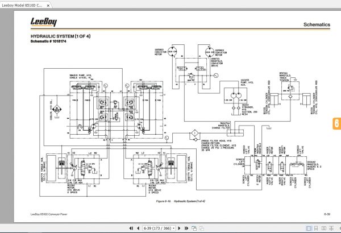Go to the first page of document
Viewport: 341px width, 233px height.
pos(131,228)
